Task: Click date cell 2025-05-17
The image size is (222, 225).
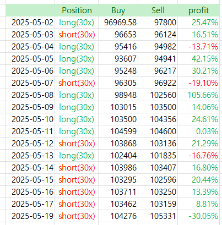Action: pyautogui.click(x=30, y=204)
